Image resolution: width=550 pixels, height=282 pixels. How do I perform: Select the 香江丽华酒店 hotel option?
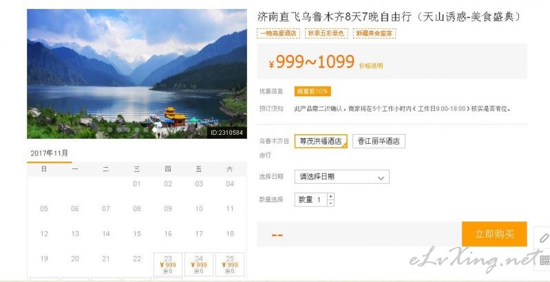click(379, 141)
